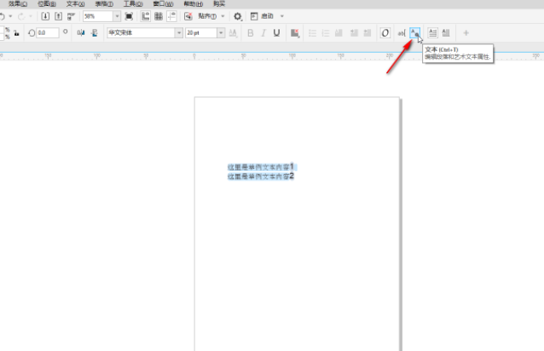Viewport: 544px width, 351px height.
Task: Open the Options gear icon
Action: 238,16
